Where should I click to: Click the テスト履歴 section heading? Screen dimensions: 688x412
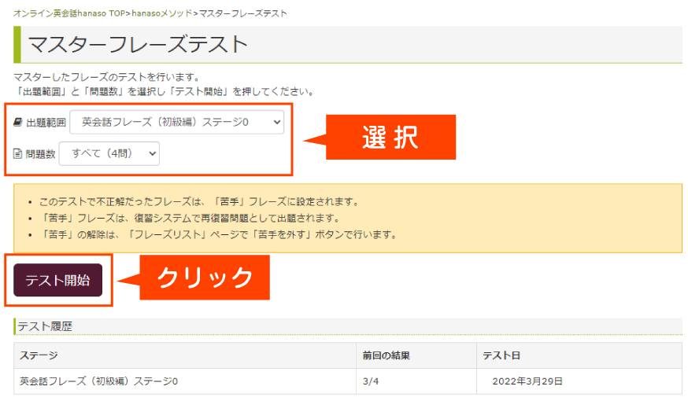[x=45, y=326]
